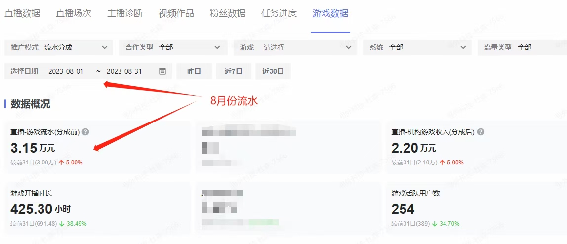This screenshot has height=244, width=567.
Task: Switch to the 直播场次 tab
Action: 74,13
